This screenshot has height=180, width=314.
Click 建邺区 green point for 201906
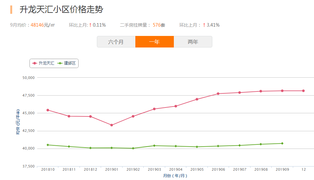tap(218, 146)
